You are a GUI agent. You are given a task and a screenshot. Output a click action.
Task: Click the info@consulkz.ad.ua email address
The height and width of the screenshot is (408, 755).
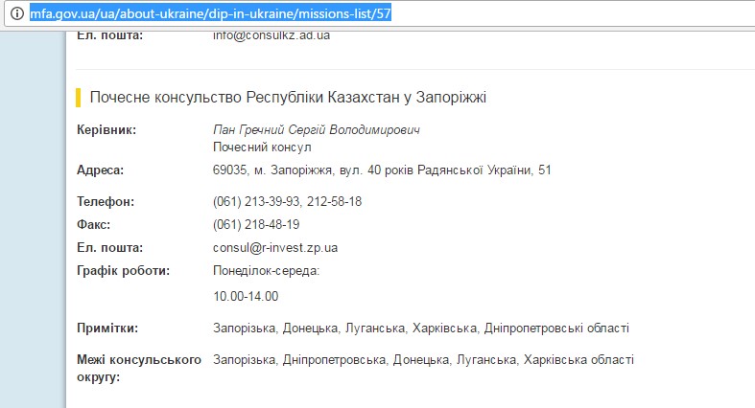[x=272, y=35]
